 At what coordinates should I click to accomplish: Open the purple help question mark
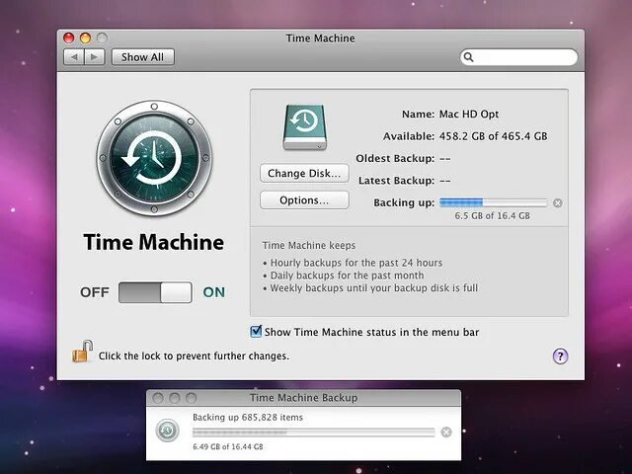(560, 355)
